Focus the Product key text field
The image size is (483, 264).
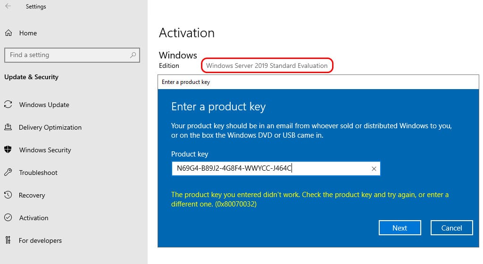pyautogui.click(x=275, y=169)
